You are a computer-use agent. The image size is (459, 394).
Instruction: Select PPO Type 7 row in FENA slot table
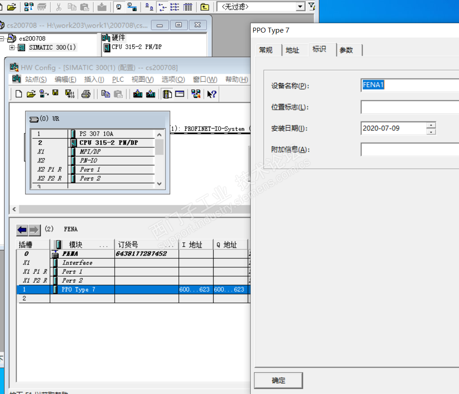click(x=133, y=290)
